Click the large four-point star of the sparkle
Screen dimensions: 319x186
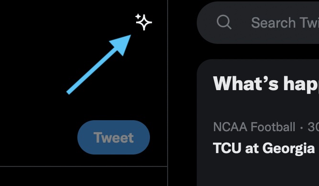(x=144, y=22)
